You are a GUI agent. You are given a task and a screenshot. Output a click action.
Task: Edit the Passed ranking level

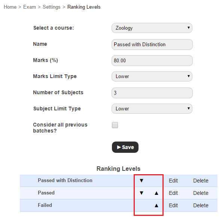click(x=173, y=193)
